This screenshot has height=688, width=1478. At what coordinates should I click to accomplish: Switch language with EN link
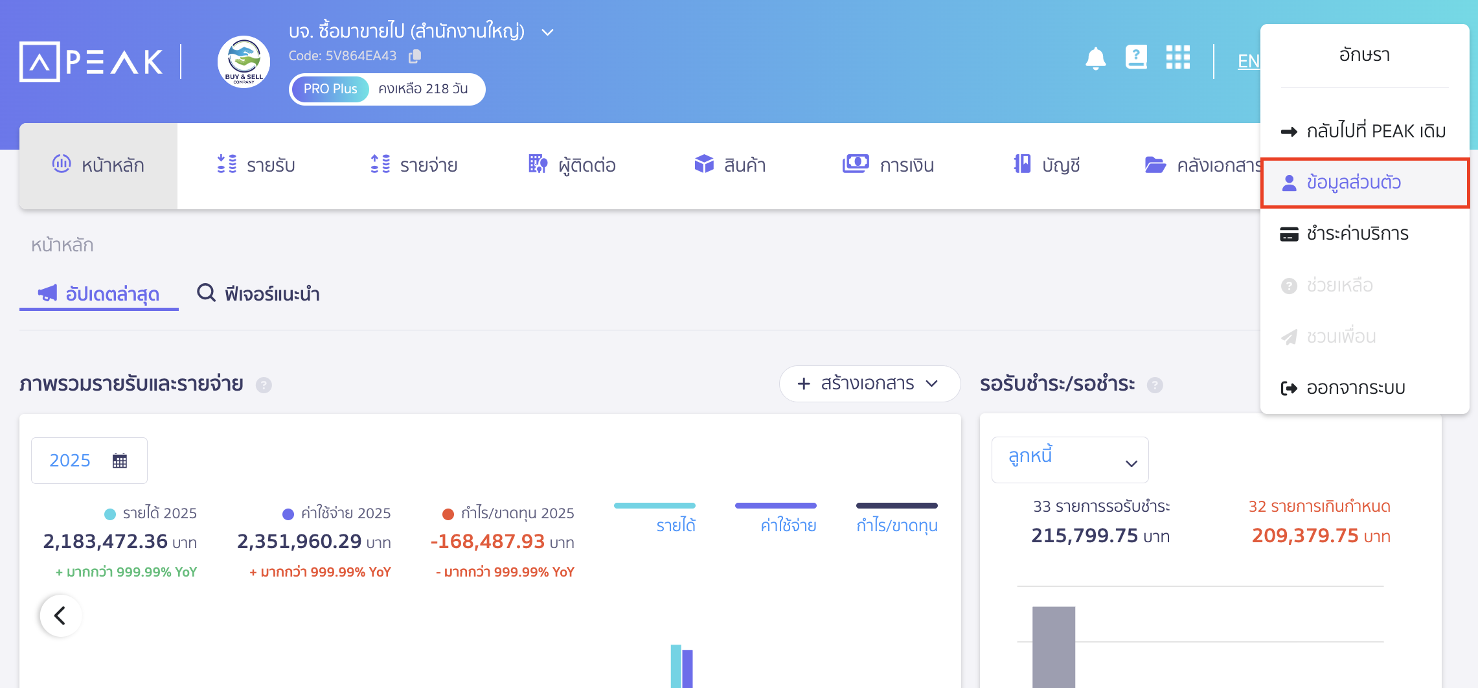[x=1248, y=62]
